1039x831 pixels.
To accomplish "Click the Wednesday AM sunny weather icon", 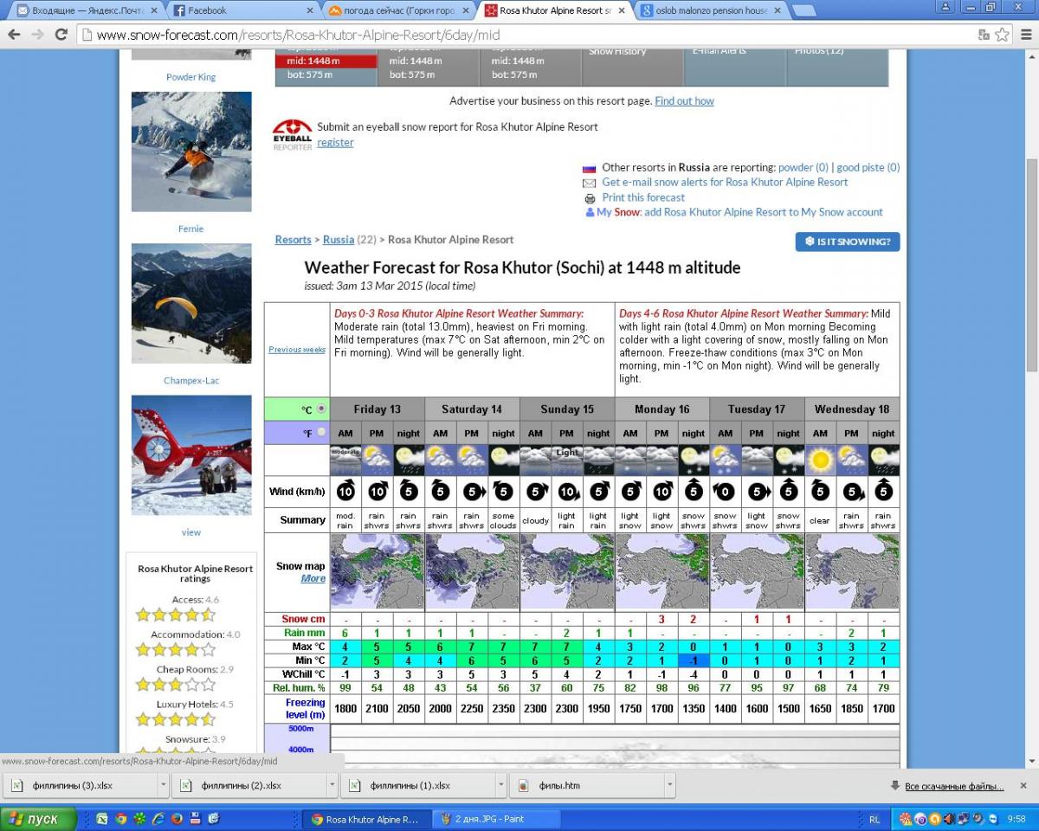I will [820, 460].
